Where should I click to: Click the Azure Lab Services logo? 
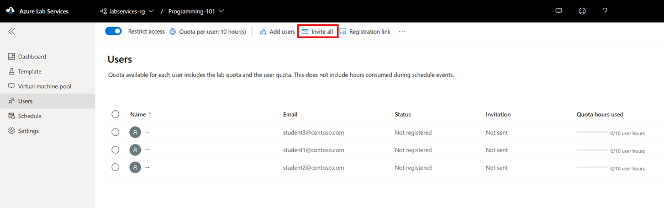(x=10, y=11)
